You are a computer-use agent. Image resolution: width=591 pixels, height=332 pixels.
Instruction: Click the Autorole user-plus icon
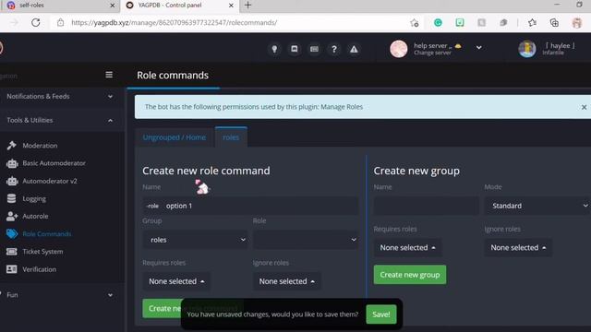(12, 216)
